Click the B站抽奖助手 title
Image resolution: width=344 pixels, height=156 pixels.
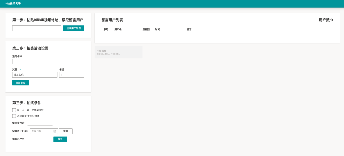pyautogui.click(x=13, y=3)
